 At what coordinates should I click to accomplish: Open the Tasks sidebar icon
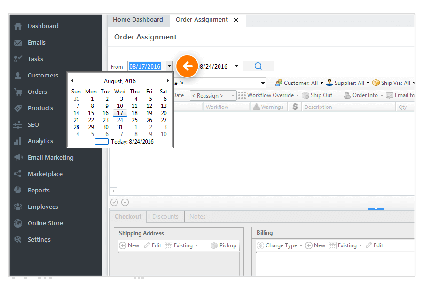(x=18, y=59)
